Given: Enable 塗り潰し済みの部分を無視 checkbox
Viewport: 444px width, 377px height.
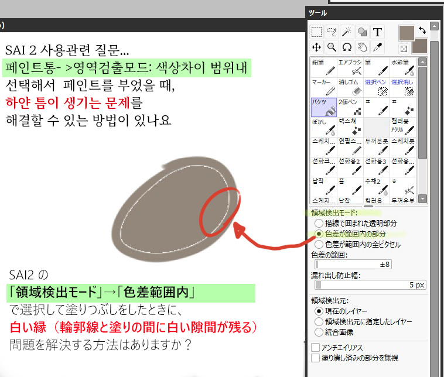Looking at the screenshot, I should pyautogui.click(x=316, y=358).
